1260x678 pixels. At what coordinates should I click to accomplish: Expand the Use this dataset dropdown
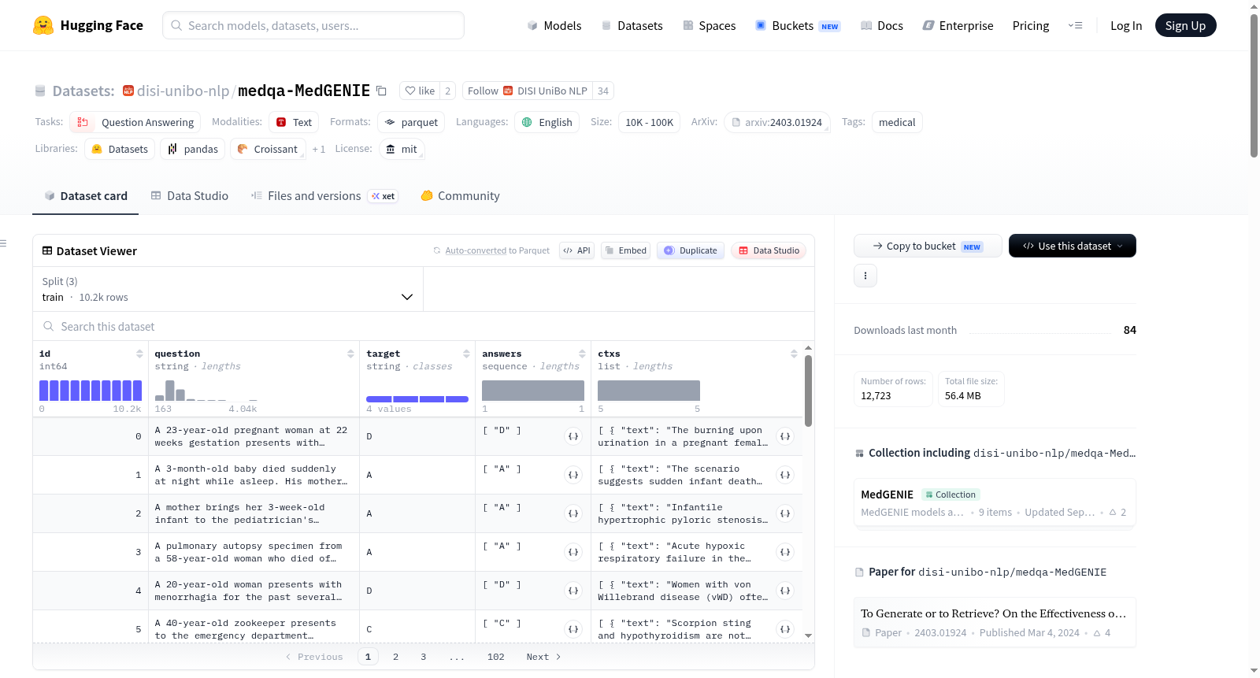1073,246
